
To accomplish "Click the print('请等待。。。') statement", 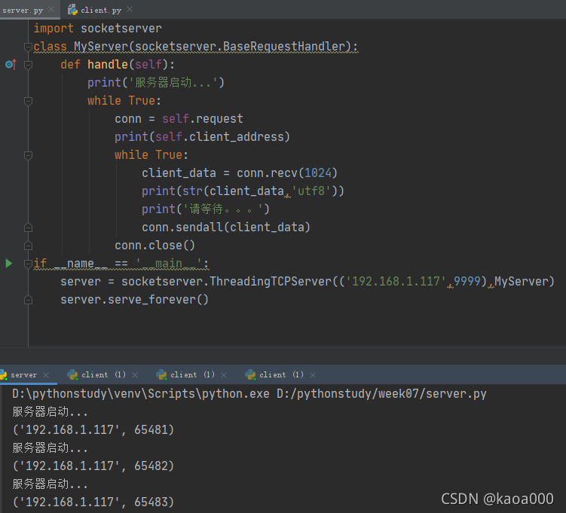I will point(206,209).
